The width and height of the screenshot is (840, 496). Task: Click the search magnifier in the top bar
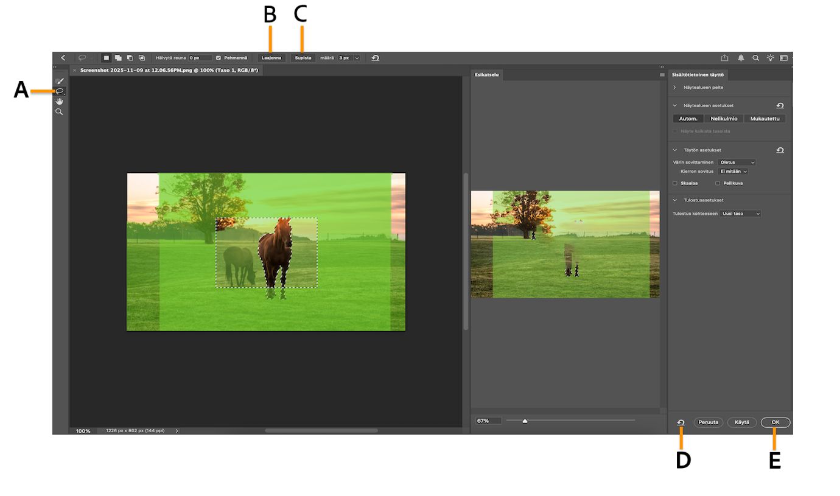(x=755, y=58)
